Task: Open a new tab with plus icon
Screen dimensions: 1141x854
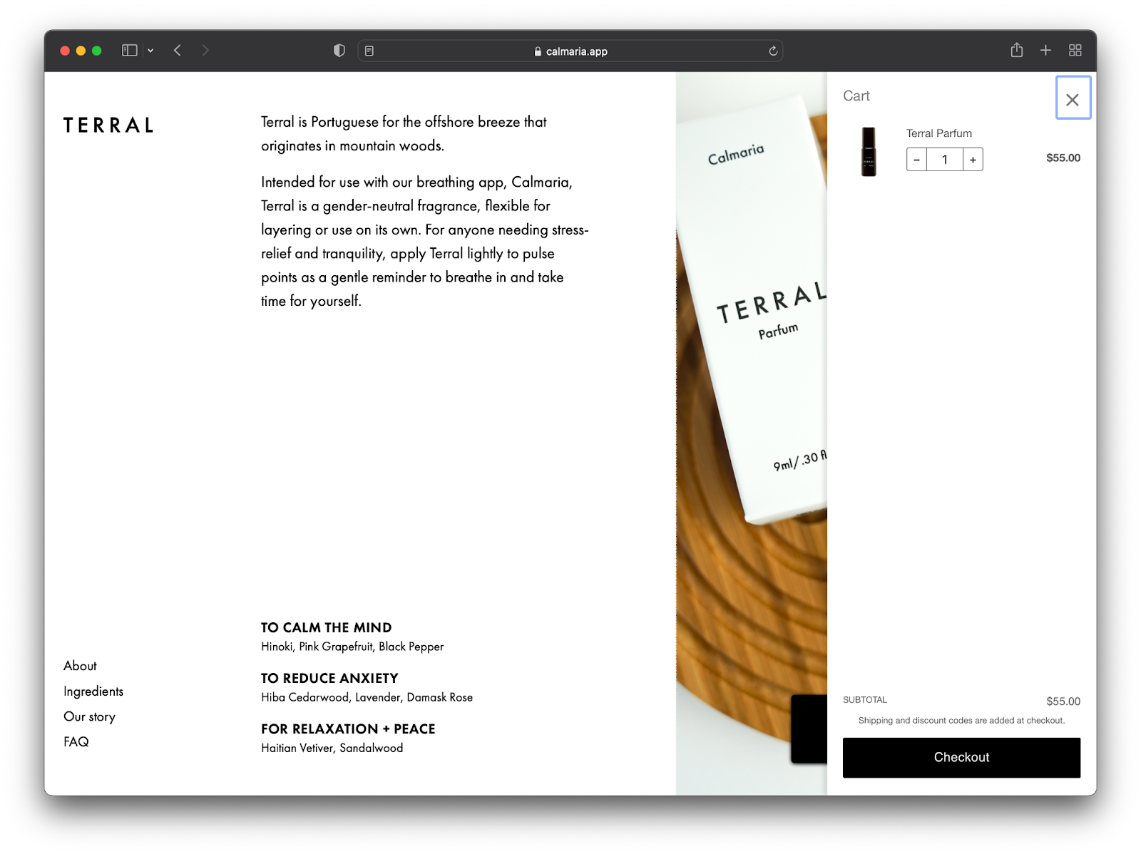Action: pos(1045,51)
